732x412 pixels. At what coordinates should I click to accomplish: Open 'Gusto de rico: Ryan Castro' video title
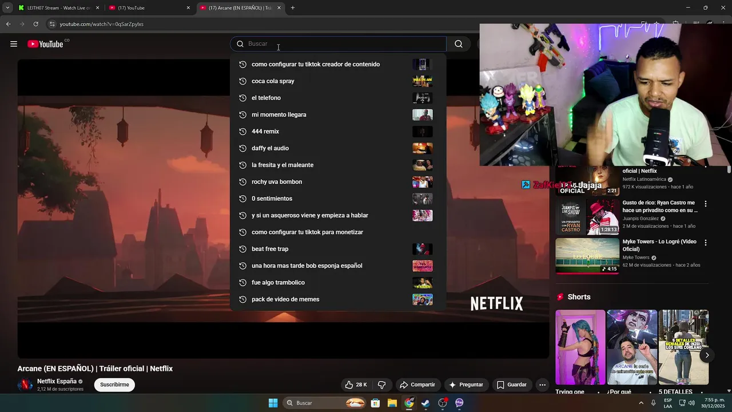659,207
